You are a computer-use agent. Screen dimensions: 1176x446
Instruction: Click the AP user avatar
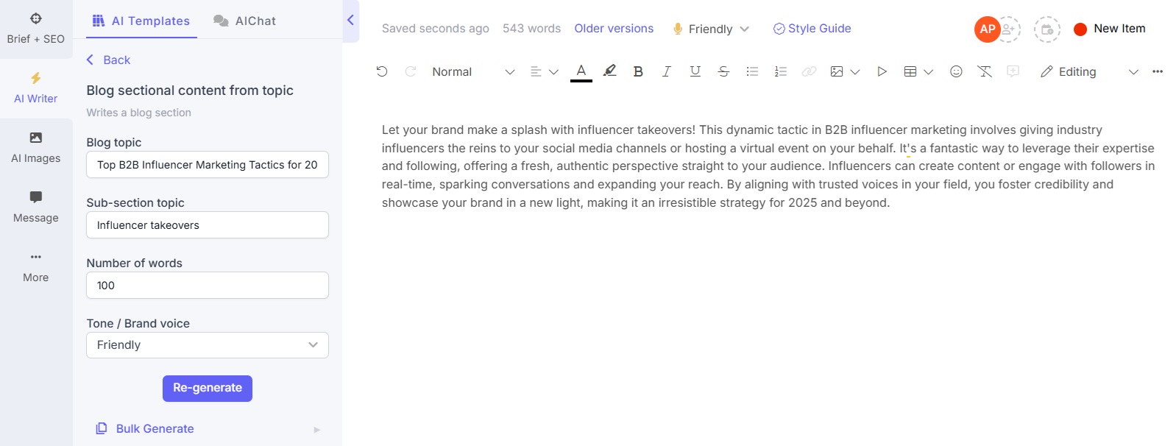[x=987, y=29]
